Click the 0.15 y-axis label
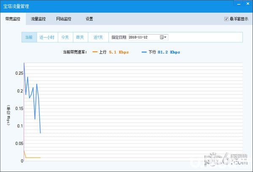 tap(19, 108)
